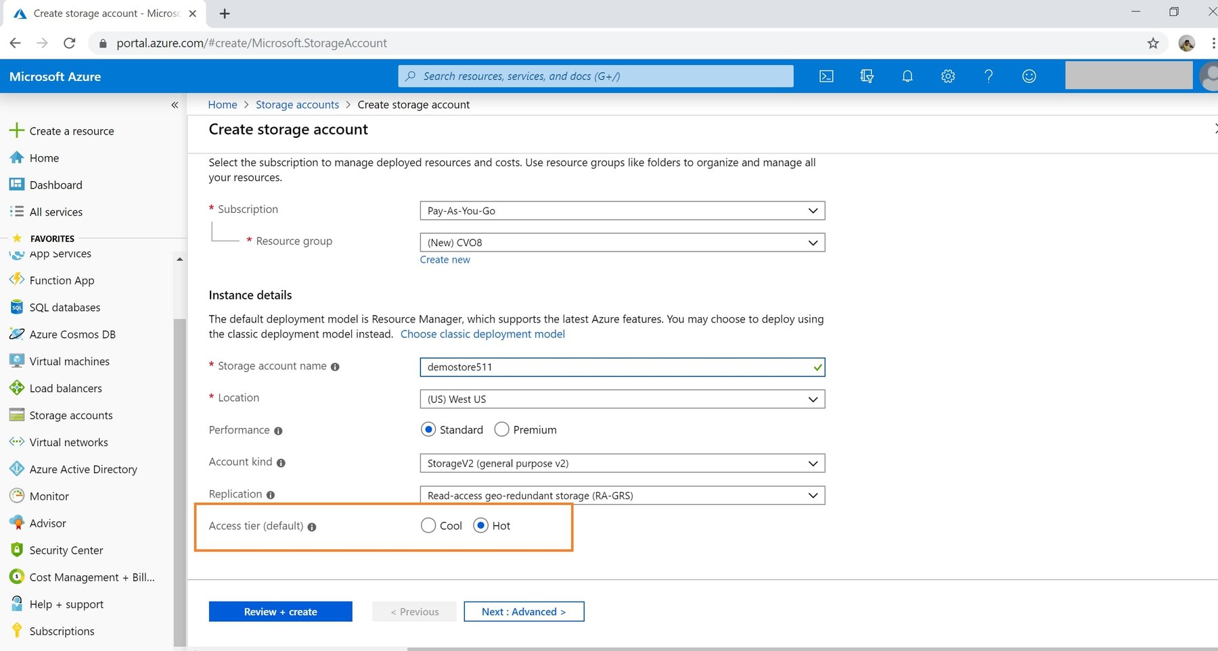Open the classic deployment model link
The height and width of the screenshot is (651, 1218).
click(x=482, y=333)
